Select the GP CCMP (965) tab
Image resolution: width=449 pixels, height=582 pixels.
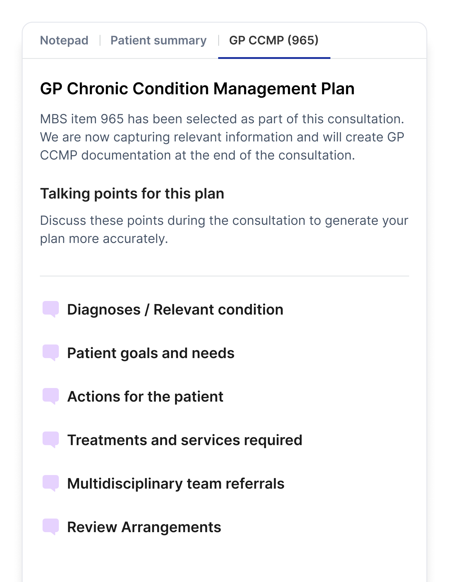click(274, 40)
